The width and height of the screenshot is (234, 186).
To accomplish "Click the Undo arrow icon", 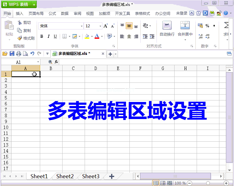I will pos(32,54).
